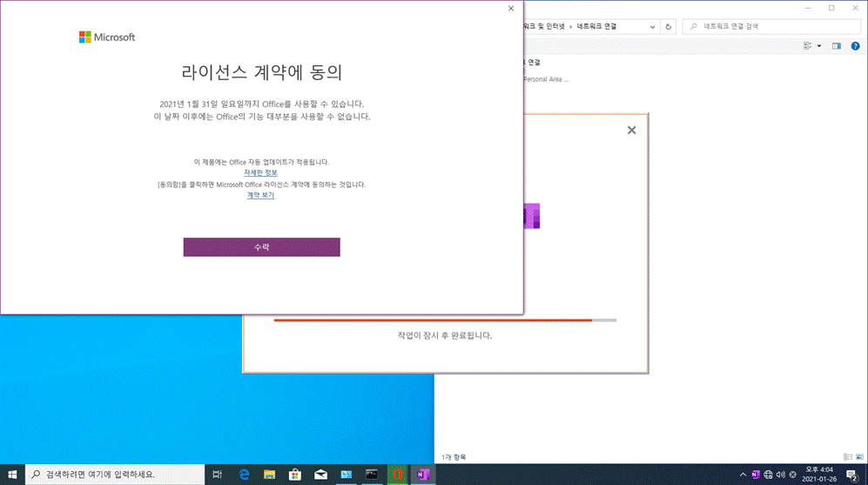The width and height of the screenshot is (868, 485).
Task: Open the view options dropdown arrow
Action: pos(819,46)
